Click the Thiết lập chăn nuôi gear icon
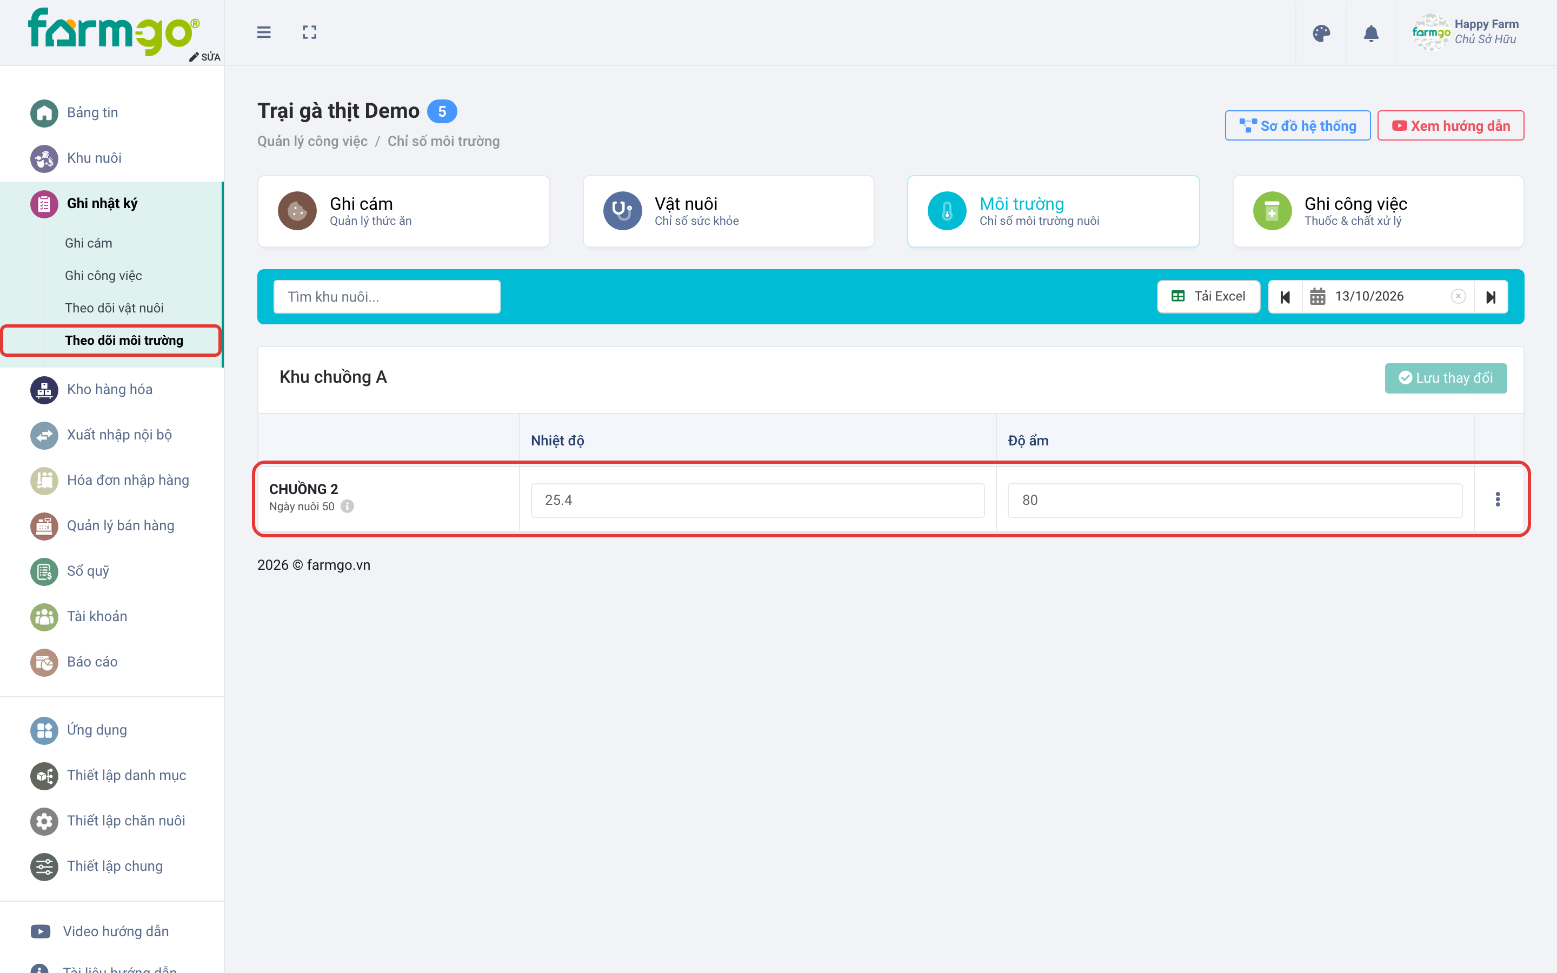Viewport: 1557px width, 973px height. click(44, 821)
